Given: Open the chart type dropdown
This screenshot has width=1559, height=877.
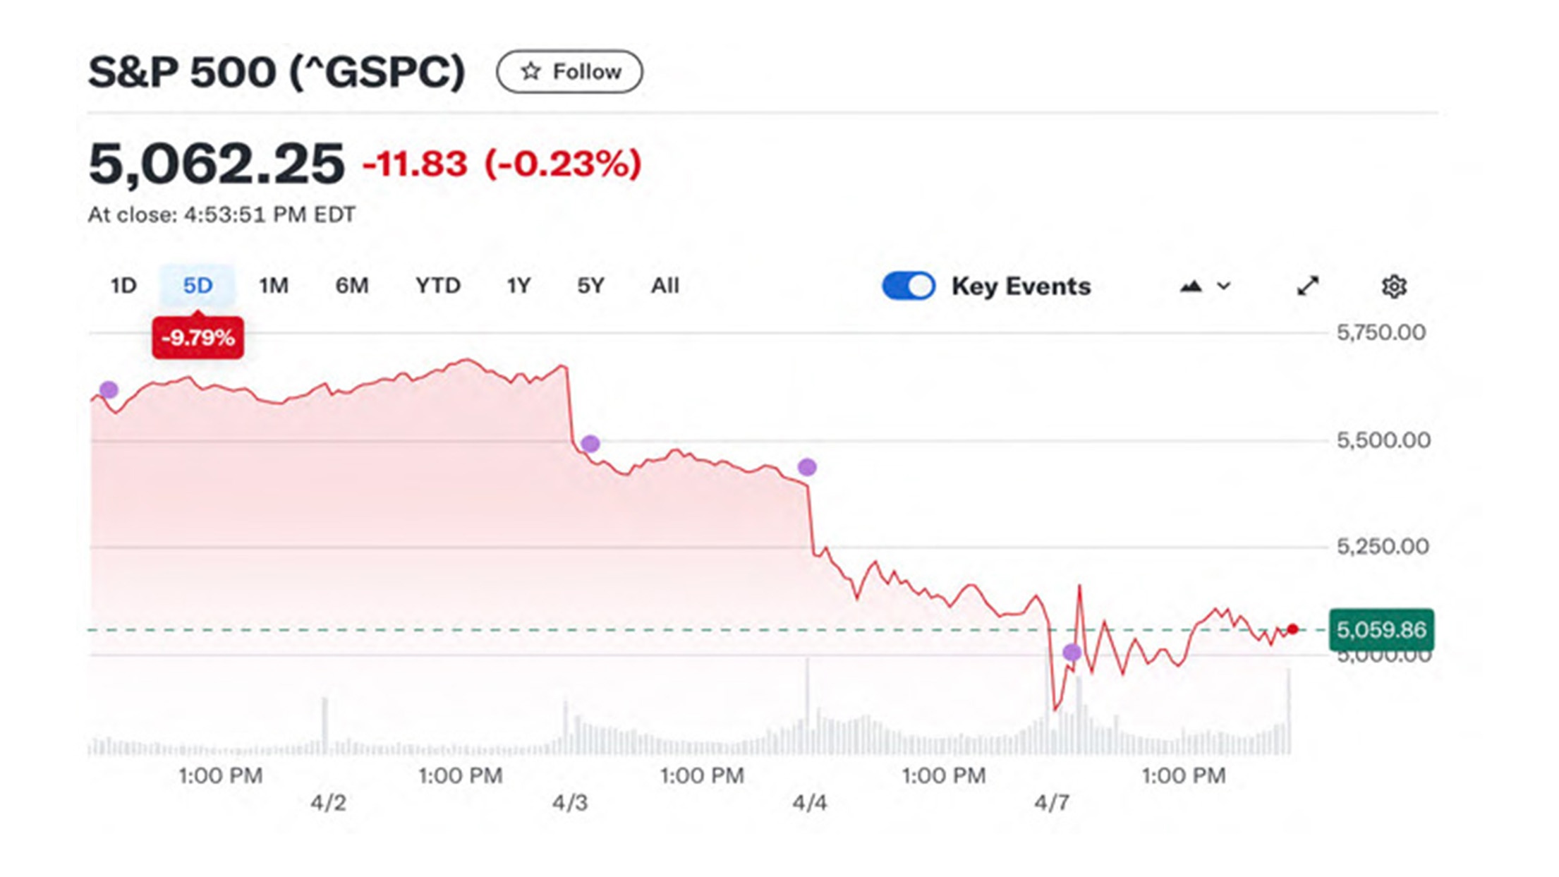Looking at the screenshot, I should pos(1205,286).
